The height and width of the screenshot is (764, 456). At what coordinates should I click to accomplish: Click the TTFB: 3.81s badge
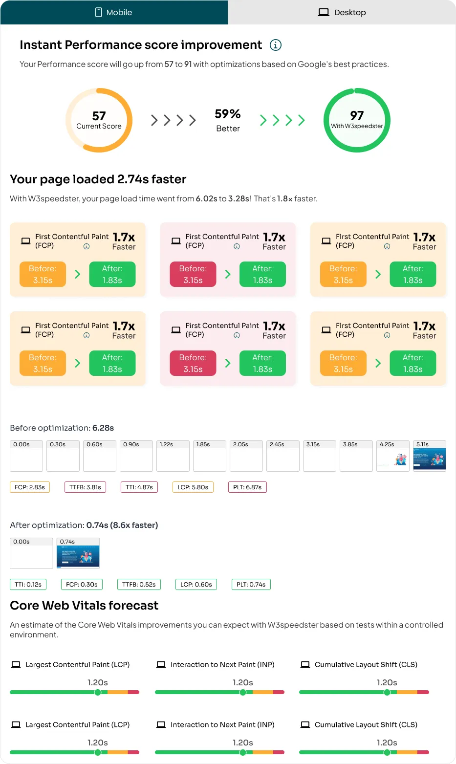tap(85, 487)
